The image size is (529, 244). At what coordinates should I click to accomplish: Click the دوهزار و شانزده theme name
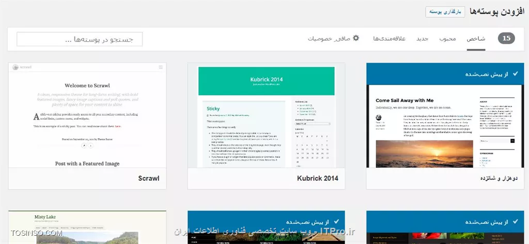499,178
